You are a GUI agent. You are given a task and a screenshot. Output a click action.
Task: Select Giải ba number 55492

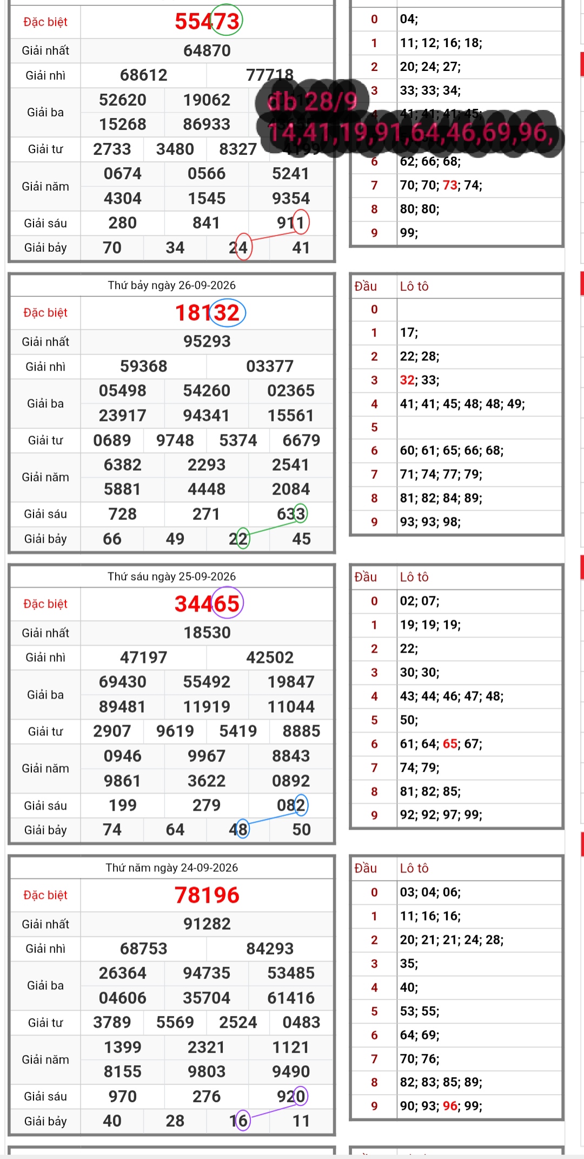[x=207, y=682]
